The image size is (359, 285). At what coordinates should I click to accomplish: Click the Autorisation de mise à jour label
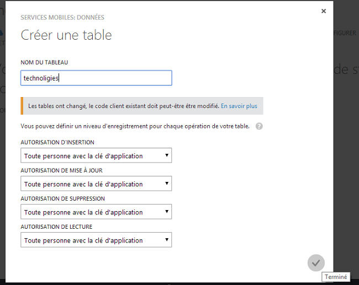coord(61,170)
